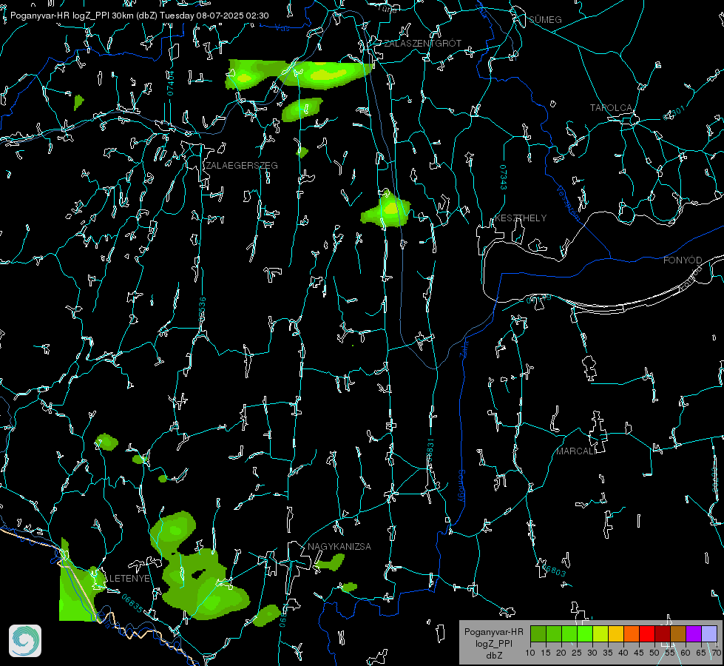The width and height of the screenshot is (724, 666).
Task: Click the legend value 50
Action: [x=654, y=653]
